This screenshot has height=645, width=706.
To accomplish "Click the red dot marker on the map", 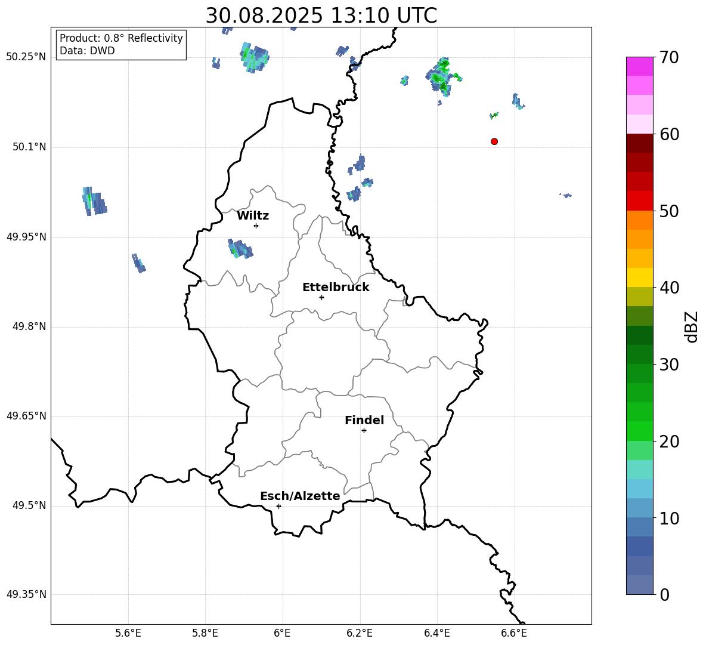I will point(494,141).
